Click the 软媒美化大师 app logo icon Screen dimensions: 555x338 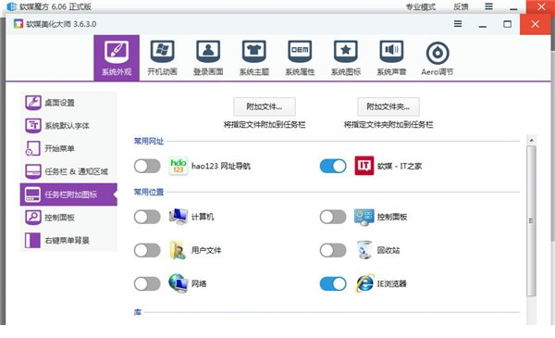(x=18, y=24)
